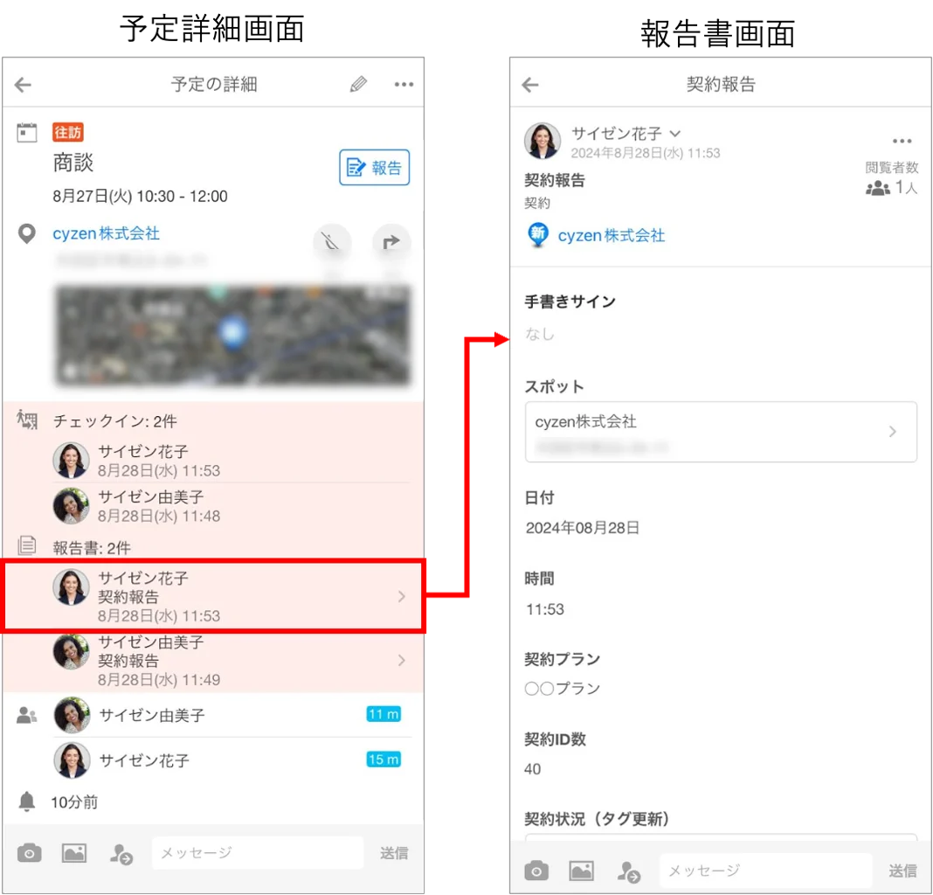Focus the メッセージ field on report screen
Image resolution: width=933 pixels, height=895 pixels.
(x=765, y=871)
